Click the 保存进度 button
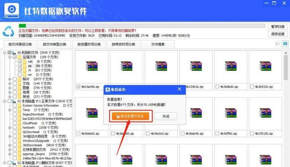The width and height of the screenshot is (290, 167). coord(277,34)
